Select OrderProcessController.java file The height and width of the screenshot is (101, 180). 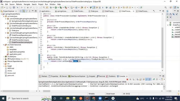[x=21, y=26]
